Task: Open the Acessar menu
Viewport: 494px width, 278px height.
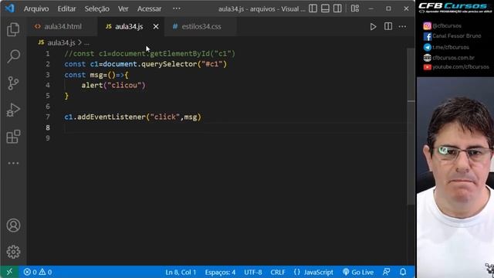Action: point(149,8)
